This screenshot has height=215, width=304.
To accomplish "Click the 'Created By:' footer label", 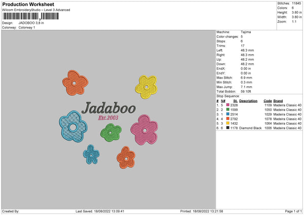I will tap(11, 211).
